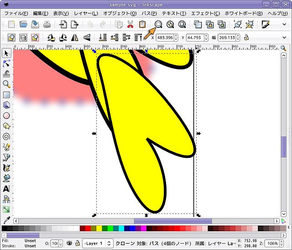Select the Zoom magnifier tool
The image size is (292, 250).
coord(6,84)
